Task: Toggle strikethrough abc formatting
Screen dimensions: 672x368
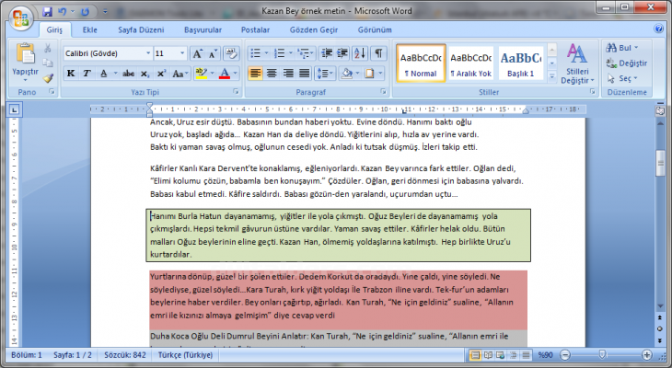Action: (128, 74)
